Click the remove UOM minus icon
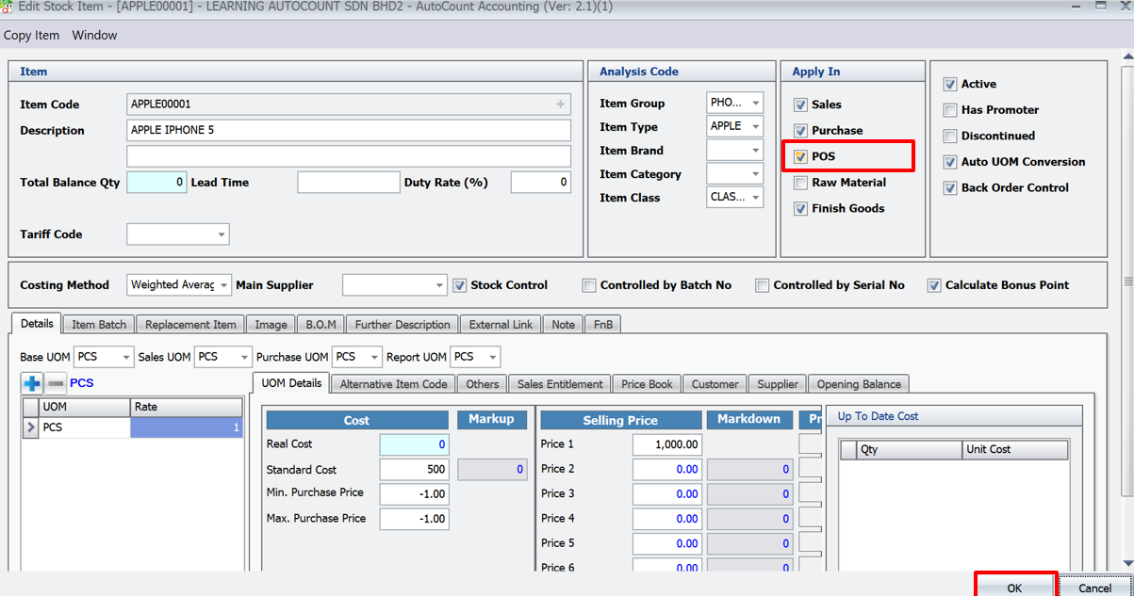This screenshot has width=1134, height=596. tap(56, 382)
